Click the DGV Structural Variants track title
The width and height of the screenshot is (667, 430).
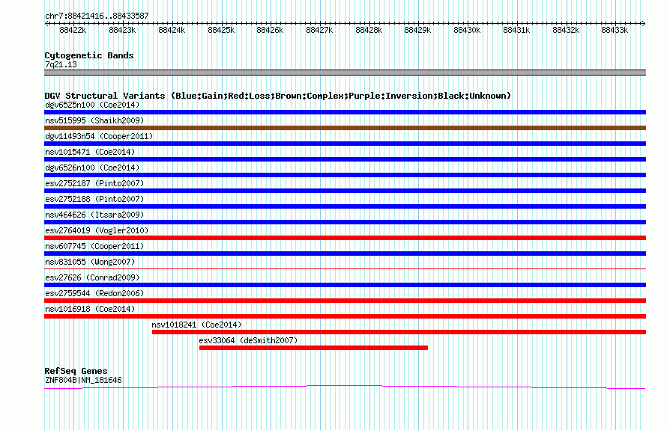pyautogui.click(x=278, y=96)
